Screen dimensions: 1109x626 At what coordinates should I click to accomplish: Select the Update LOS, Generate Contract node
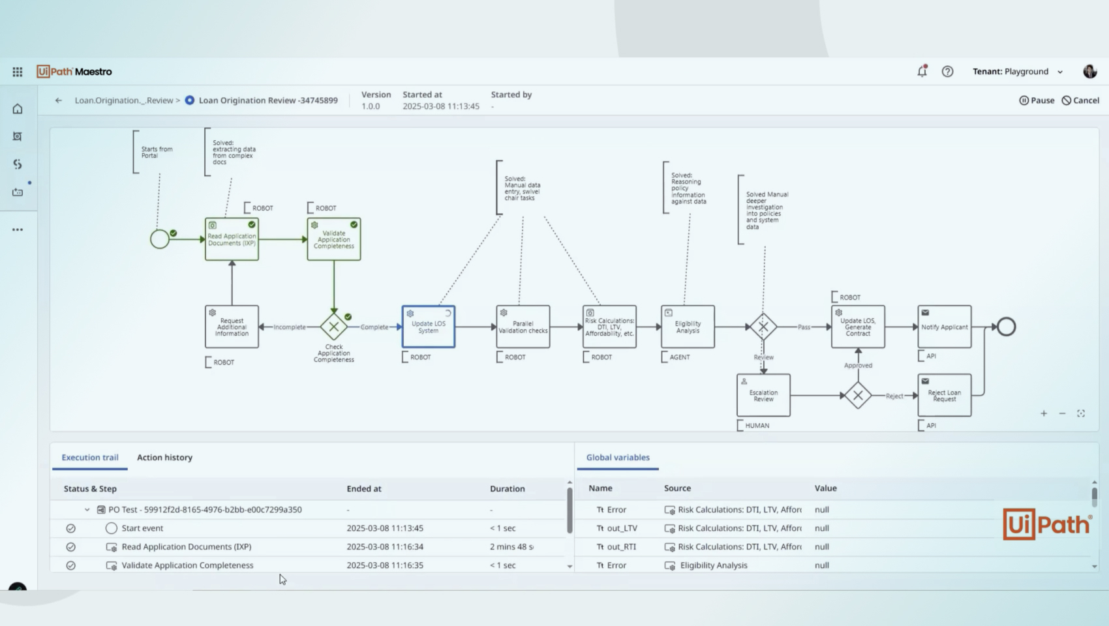[858, 327]
